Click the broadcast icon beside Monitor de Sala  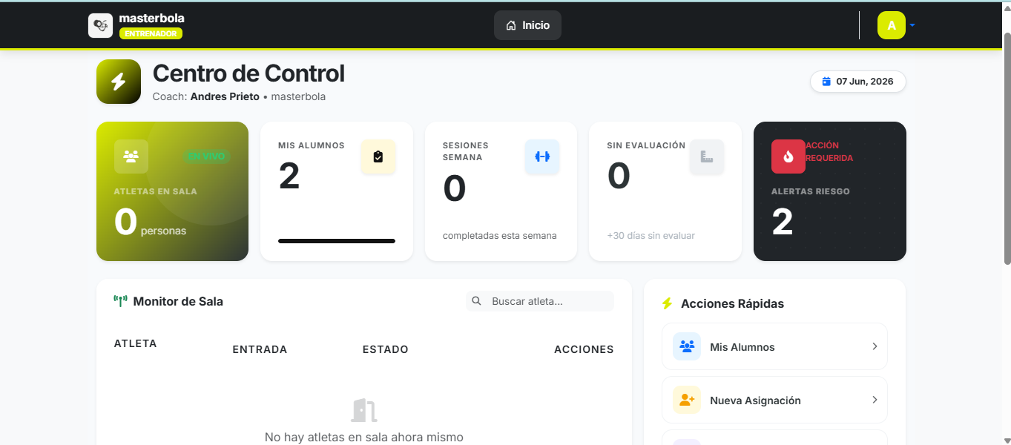click(120, 301)
